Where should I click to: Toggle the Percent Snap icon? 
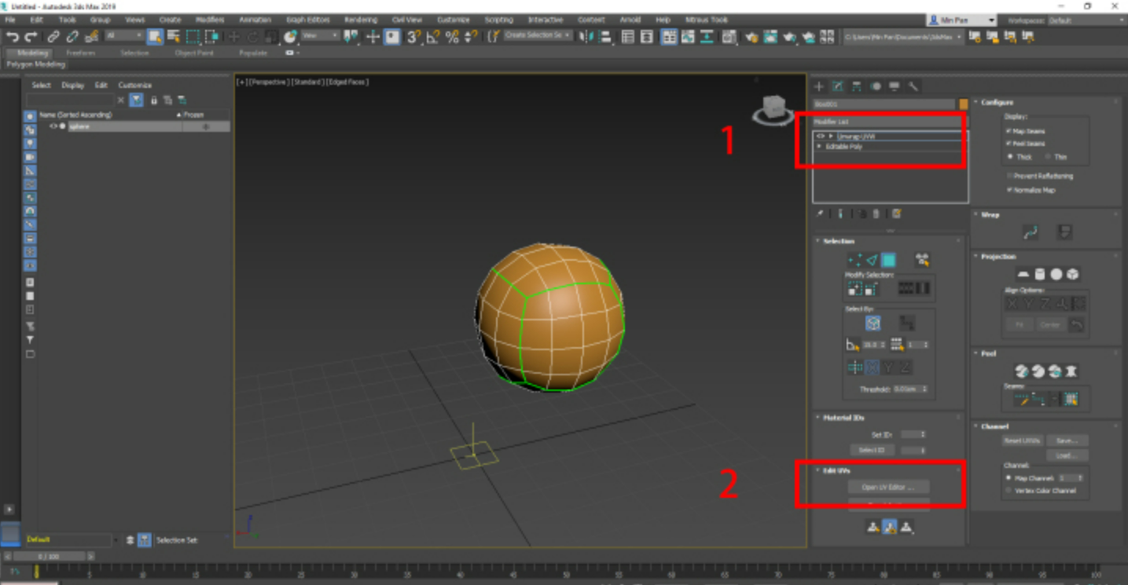coord(452,37)
